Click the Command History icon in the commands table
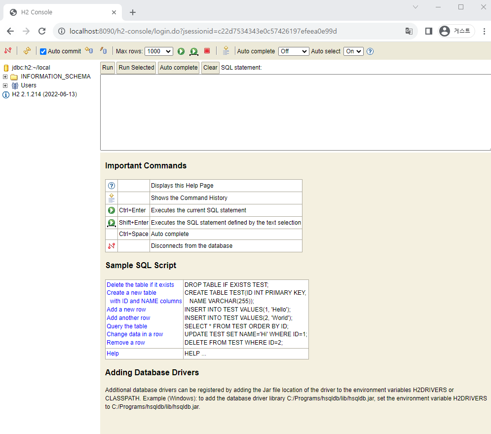 (112, 198)
